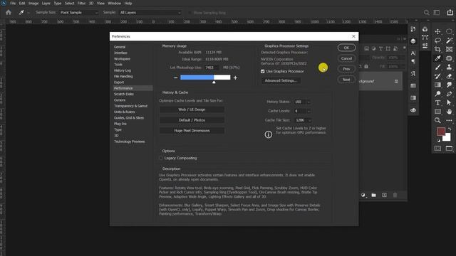Select the Path Selection arrow tool
This screenshot has height=256, width=456.
click(x=449, y=102)
